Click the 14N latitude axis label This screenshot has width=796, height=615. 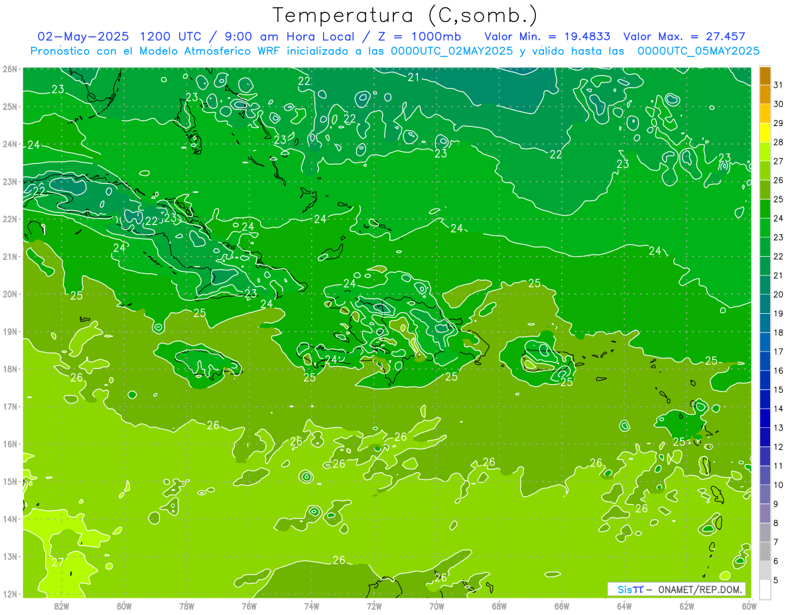point(9,519)
